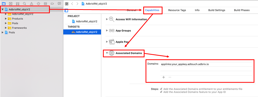Select the Products folder row
The height and width of the screenshot is (97, 258).
pyautogui.click(x=31, y=19)
